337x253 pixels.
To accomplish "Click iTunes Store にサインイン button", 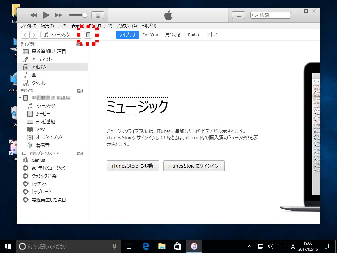I will coord(194,166).
